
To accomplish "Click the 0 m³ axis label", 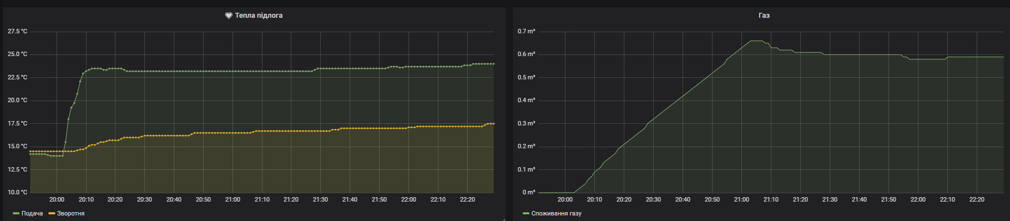I will click(x=529, y=192).
